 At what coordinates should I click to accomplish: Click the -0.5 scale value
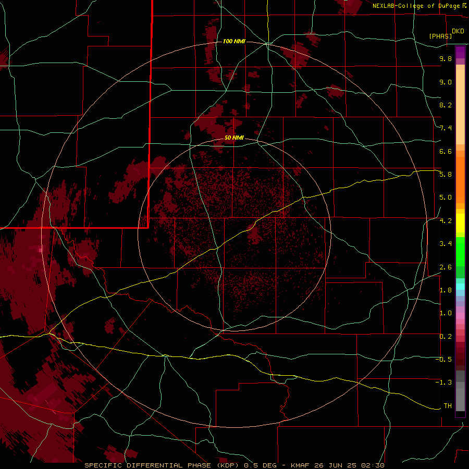pos(443,360)
